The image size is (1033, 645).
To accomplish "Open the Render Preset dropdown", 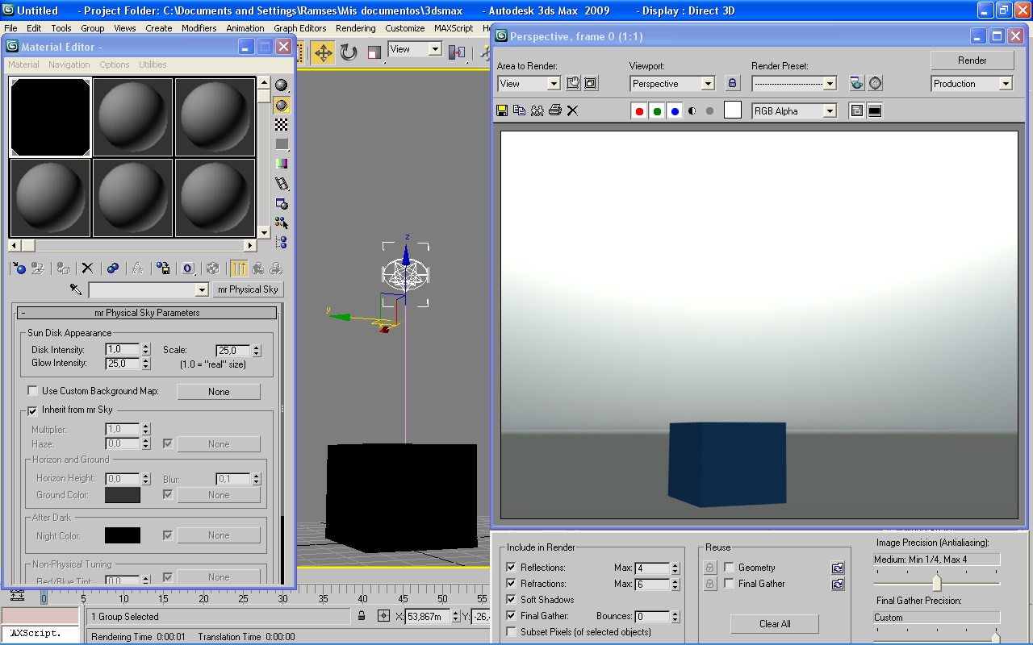I will 794,84.
